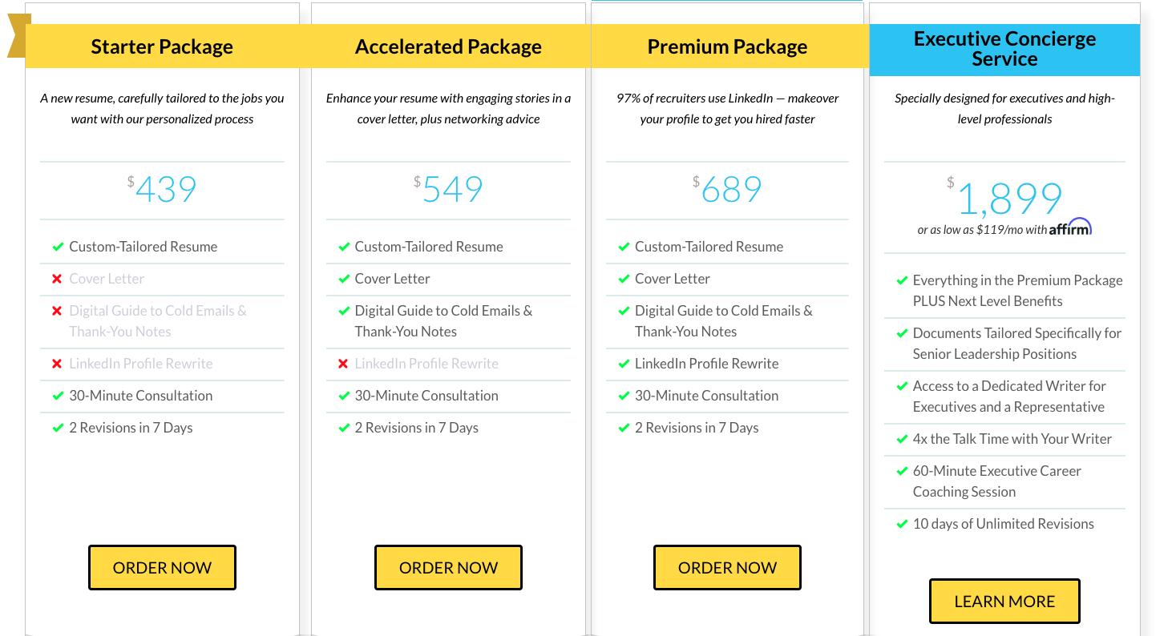Click green checkmark by Premium LinkedIn Profile Rewrite

point(623,364)
